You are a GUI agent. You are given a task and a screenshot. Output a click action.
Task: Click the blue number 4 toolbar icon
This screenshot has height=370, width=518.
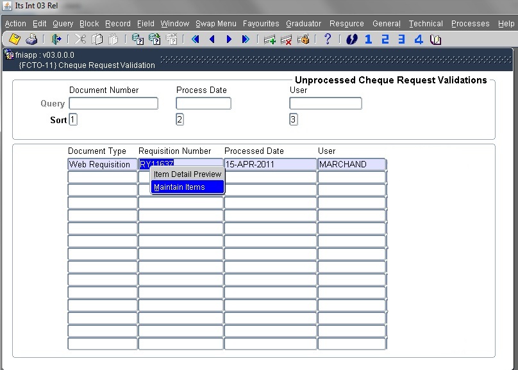tap(419, 39)
